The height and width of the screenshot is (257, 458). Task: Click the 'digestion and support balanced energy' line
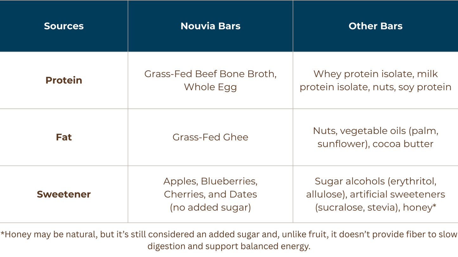click(x=229, y=246)
